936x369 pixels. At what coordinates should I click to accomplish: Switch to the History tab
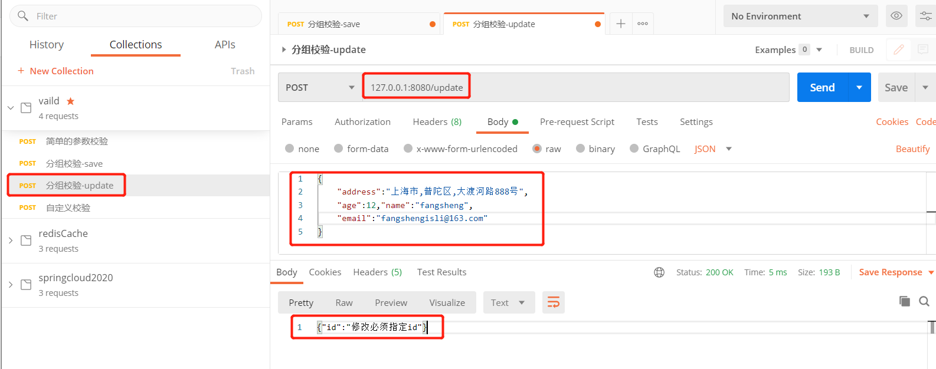tap(47, 44)
